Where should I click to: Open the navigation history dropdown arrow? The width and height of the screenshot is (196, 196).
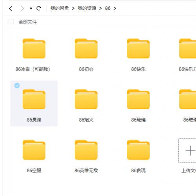31,9
